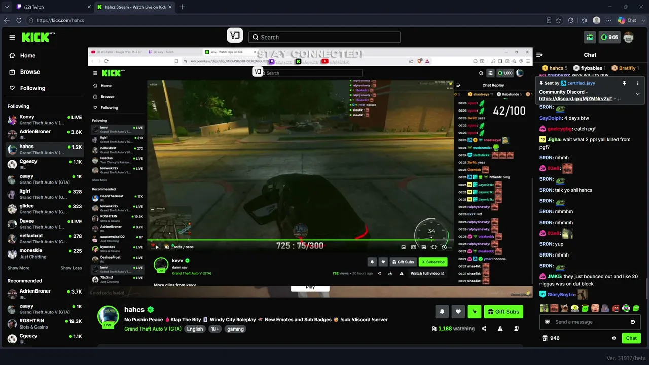Open pinned message three-dot options
649x365 pixels.
[637, 83]
